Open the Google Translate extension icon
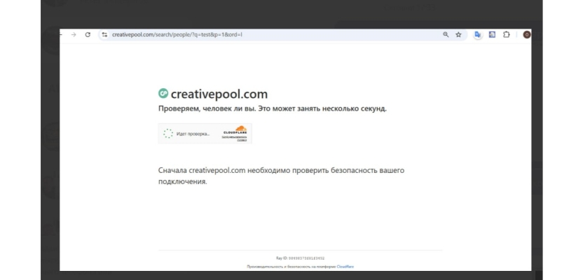Viewport: 583px width, 280px height. tap(477, 34)
